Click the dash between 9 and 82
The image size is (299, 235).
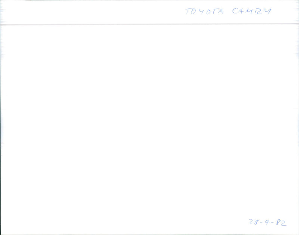tap(272, 223)
